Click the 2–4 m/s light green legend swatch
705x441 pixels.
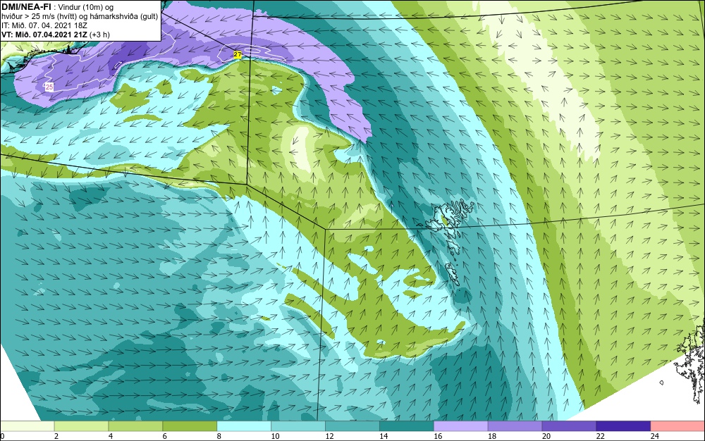[x=81, y=426]
